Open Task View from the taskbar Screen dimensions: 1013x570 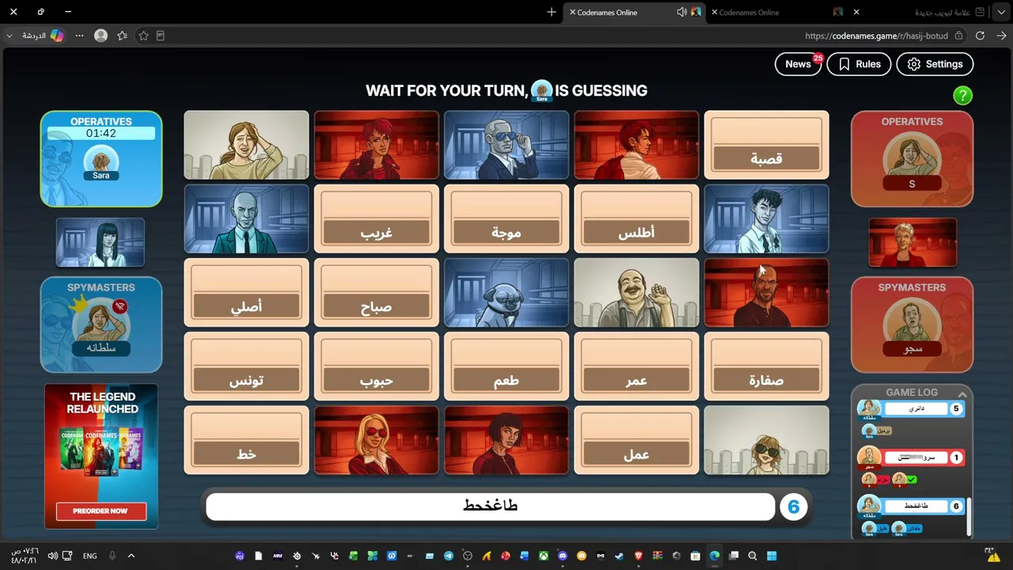pos(734,556)
